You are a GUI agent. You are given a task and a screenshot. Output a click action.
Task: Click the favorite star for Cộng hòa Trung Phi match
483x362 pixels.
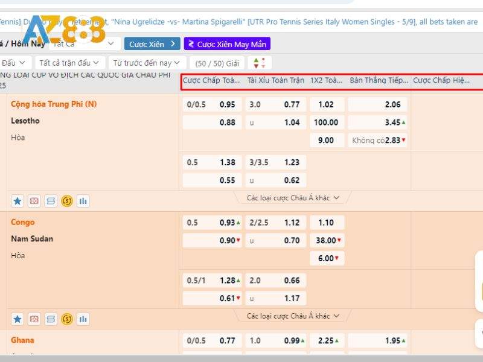(x=18, y=201)
